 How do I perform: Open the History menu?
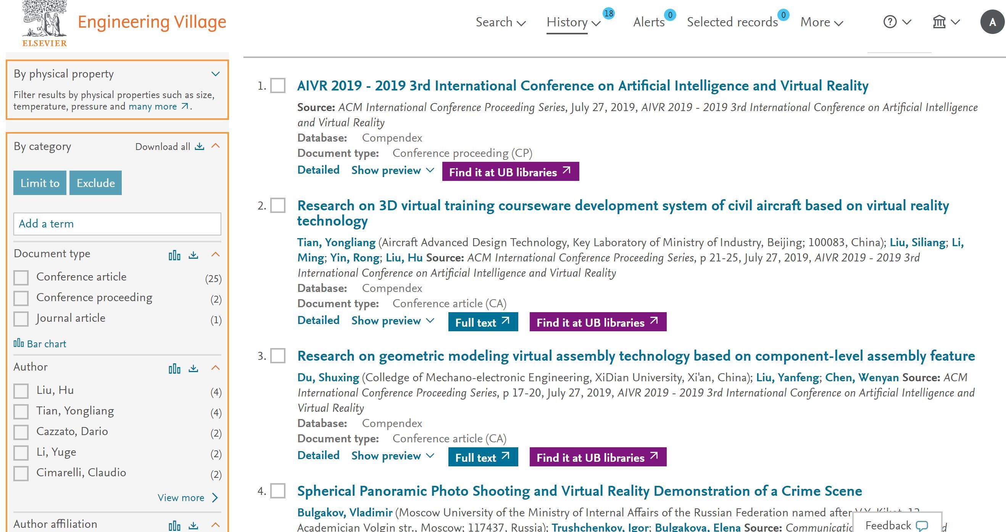click(x=573, y=22)
